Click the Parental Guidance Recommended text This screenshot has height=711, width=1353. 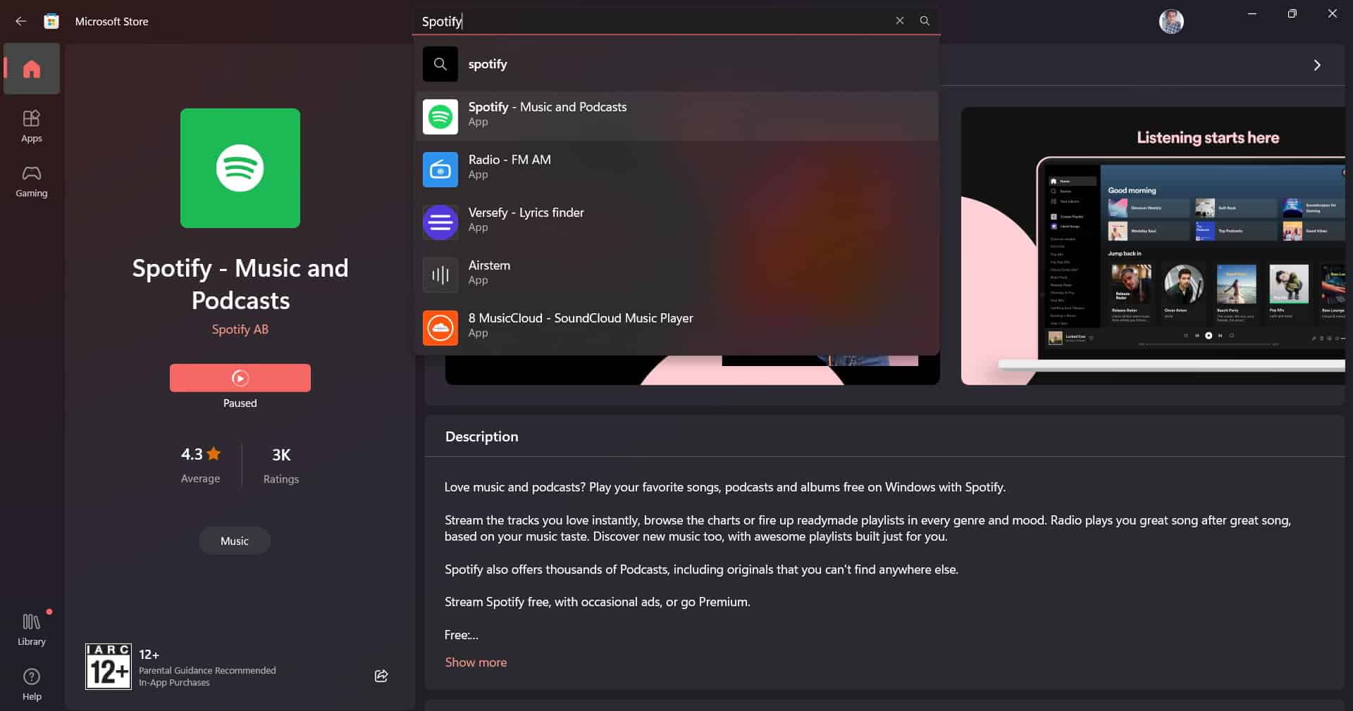[207, 670]
